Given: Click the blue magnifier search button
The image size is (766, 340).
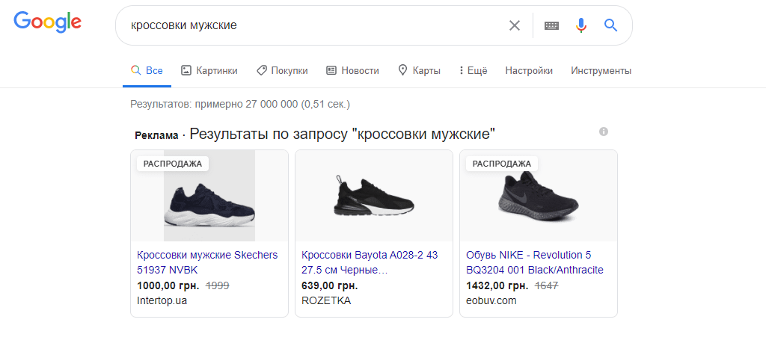Looking at the screenshot, I should pyautogui.click(x=610, y=25).
